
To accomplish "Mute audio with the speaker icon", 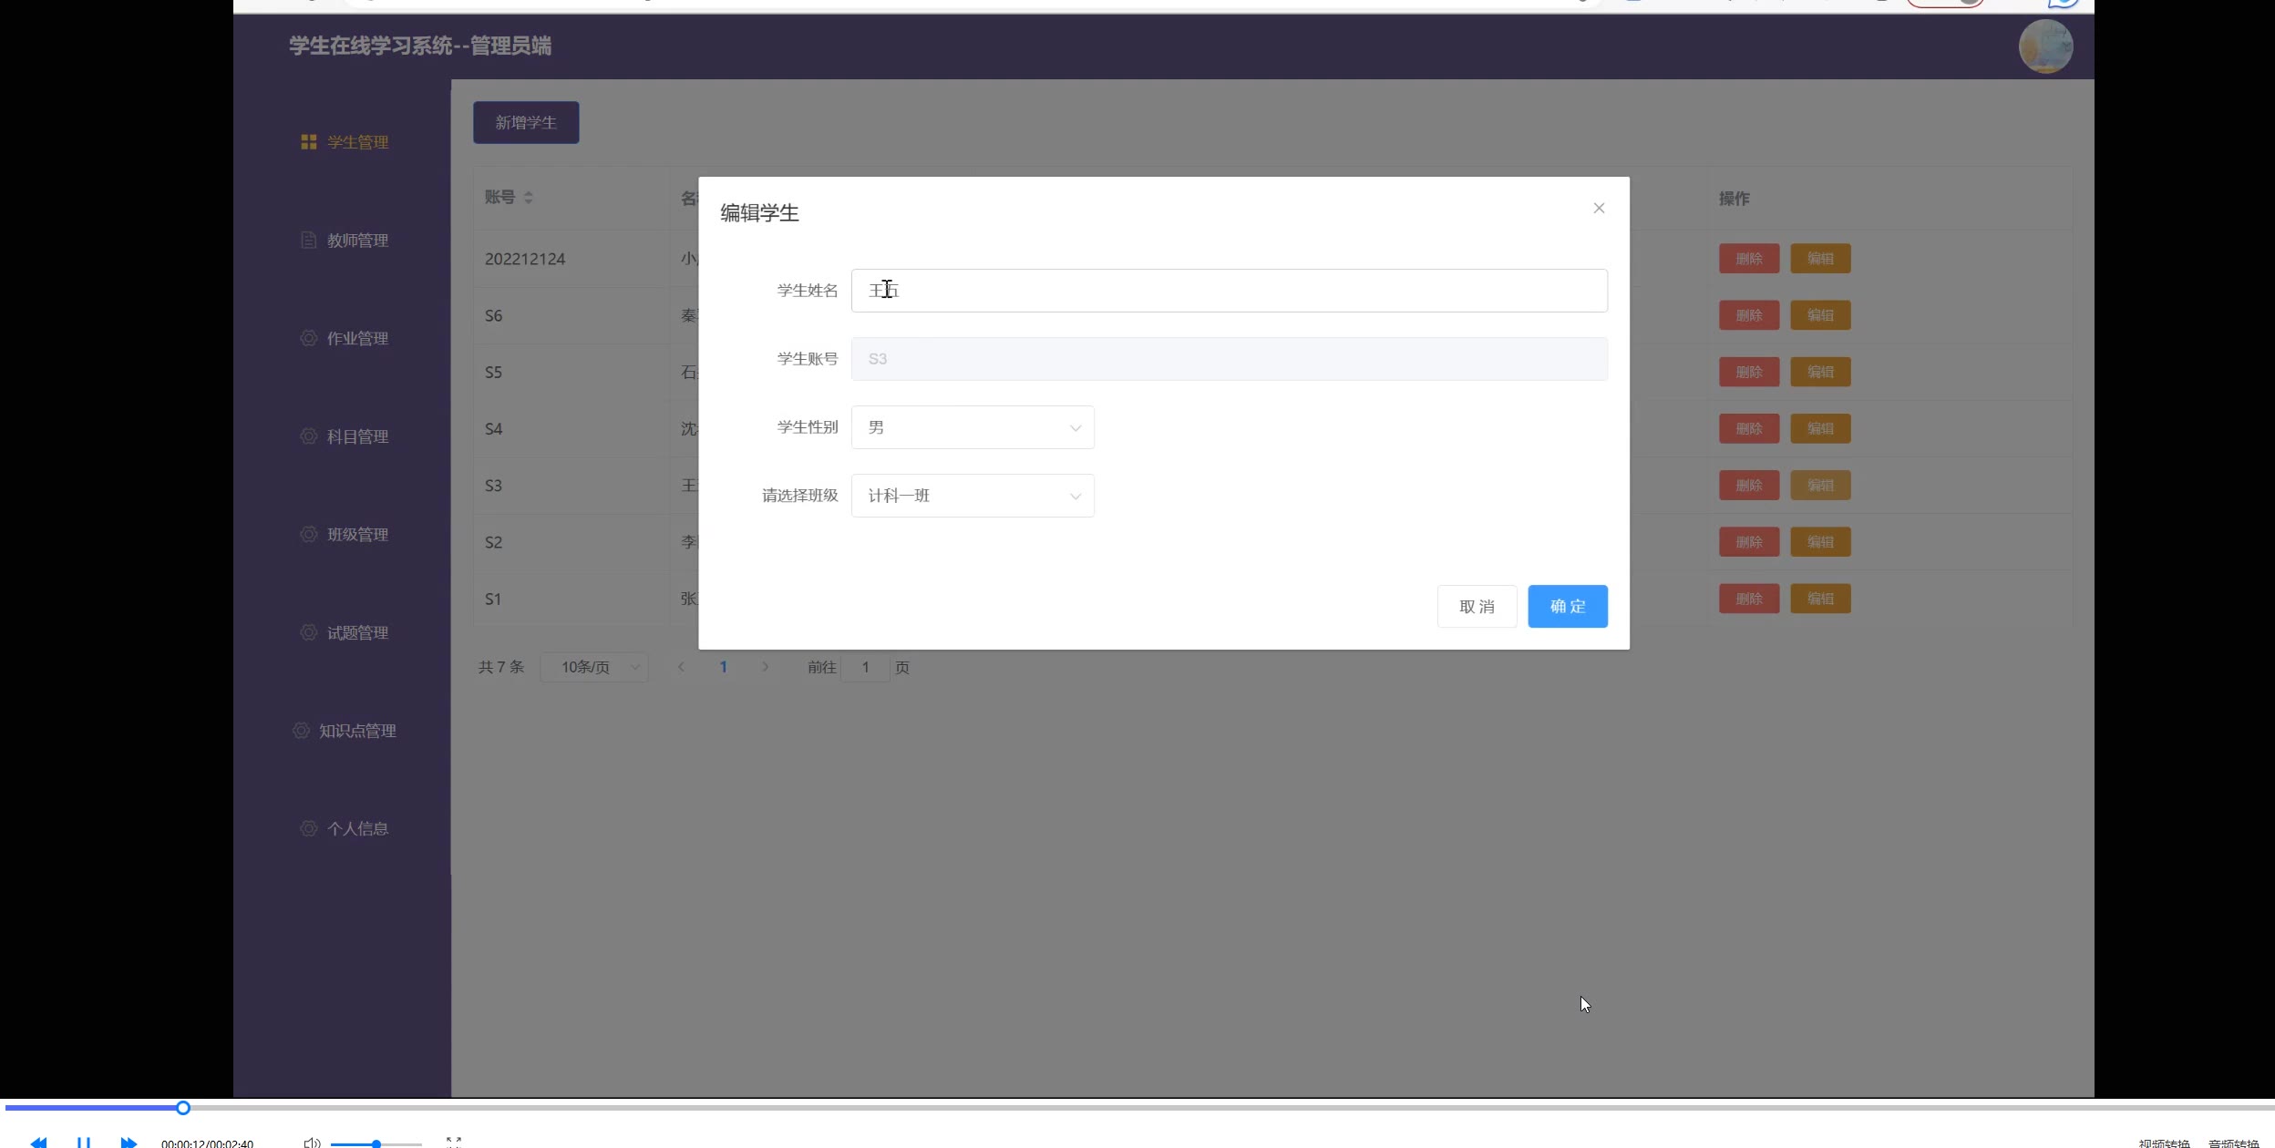I will pos(312,1143).
